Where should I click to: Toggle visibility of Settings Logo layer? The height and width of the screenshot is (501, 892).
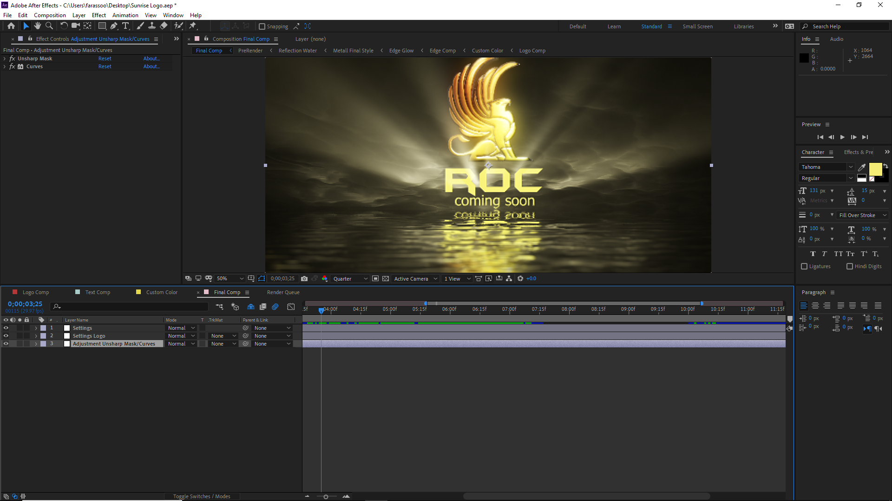(6, 335)
